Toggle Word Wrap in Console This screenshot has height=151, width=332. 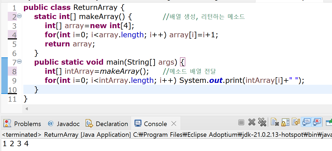(x=295, y=123)
